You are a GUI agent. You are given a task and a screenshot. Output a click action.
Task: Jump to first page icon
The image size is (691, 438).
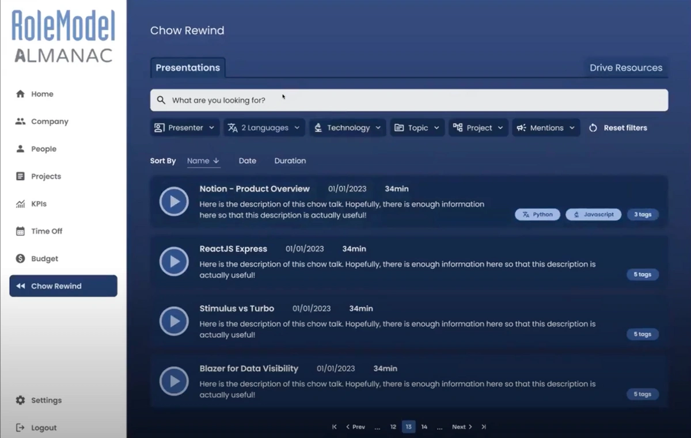pyautogui.click(x=334, y=427)
